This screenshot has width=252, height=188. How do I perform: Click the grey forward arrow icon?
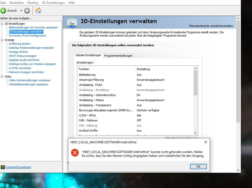coord(27,11)
